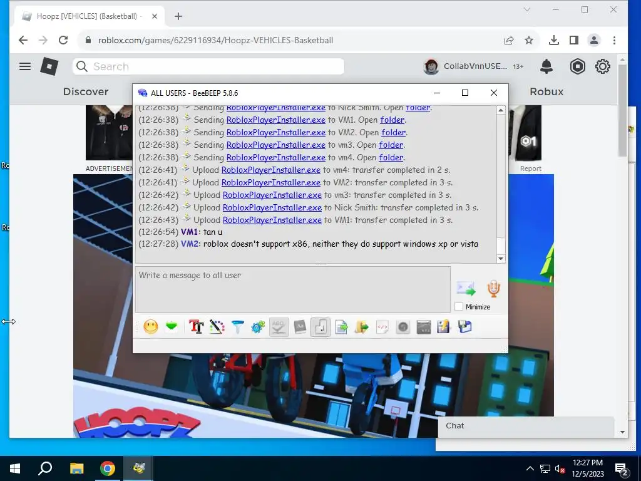This screenshot has height=481, width=641.
Task: Open the chat color picker pencil icon
Action: point(217,327)
